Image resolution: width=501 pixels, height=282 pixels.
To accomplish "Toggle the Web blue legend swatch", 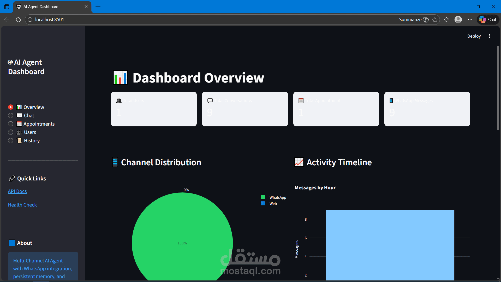I will pos(263,203).
